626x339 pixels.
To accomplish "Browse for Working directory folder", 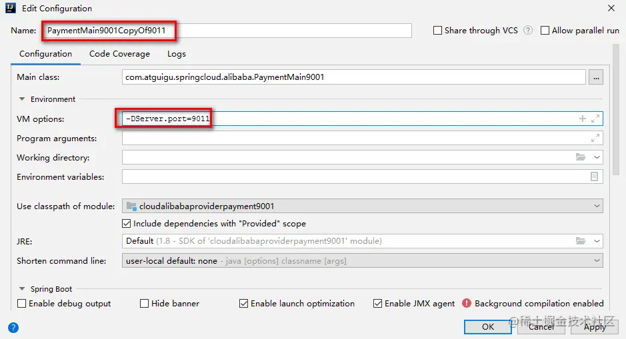I will point(581,157).
